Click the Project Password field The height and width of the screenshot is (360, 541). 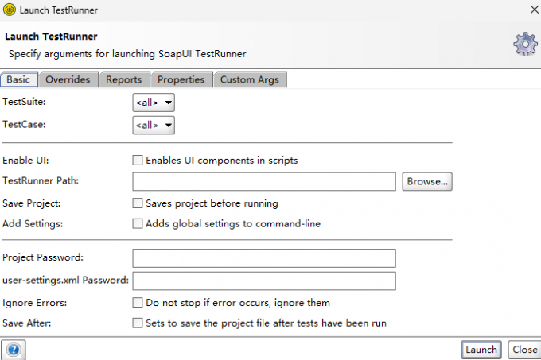[264, 258]
